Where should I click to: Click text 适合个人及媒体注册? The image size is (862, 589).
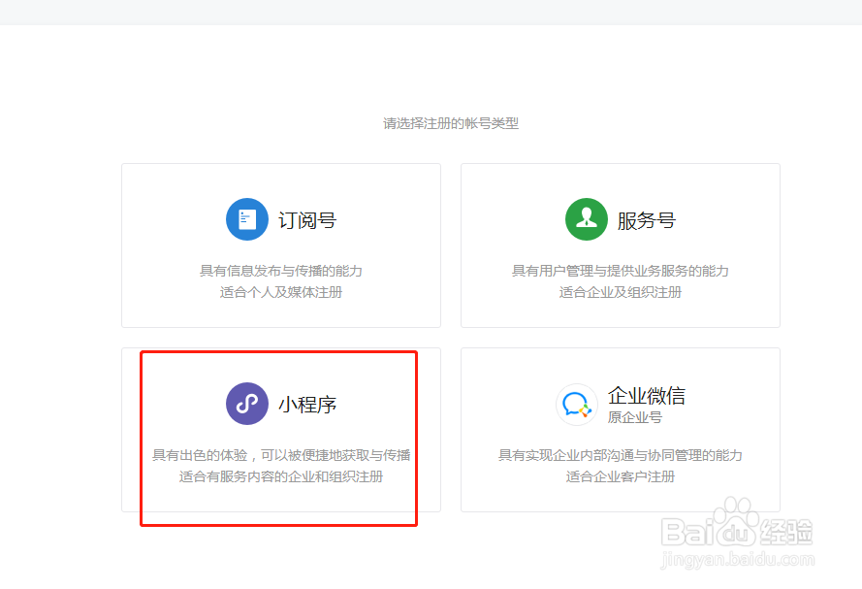[281, 292]
